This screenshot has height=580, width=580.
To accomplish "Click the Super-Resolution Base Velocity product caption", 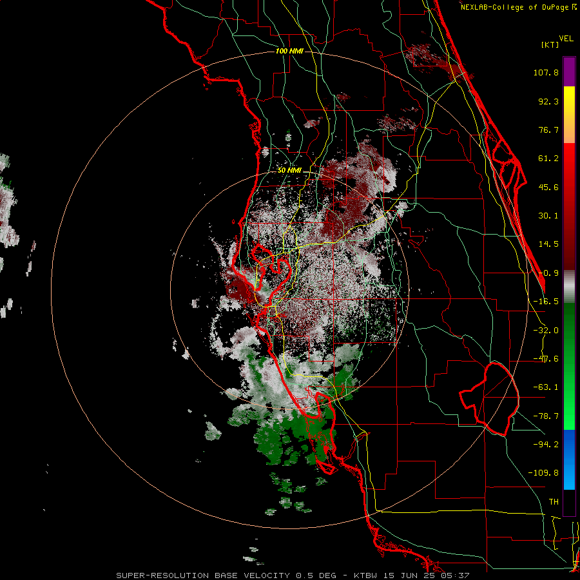I will click(293, 575).
